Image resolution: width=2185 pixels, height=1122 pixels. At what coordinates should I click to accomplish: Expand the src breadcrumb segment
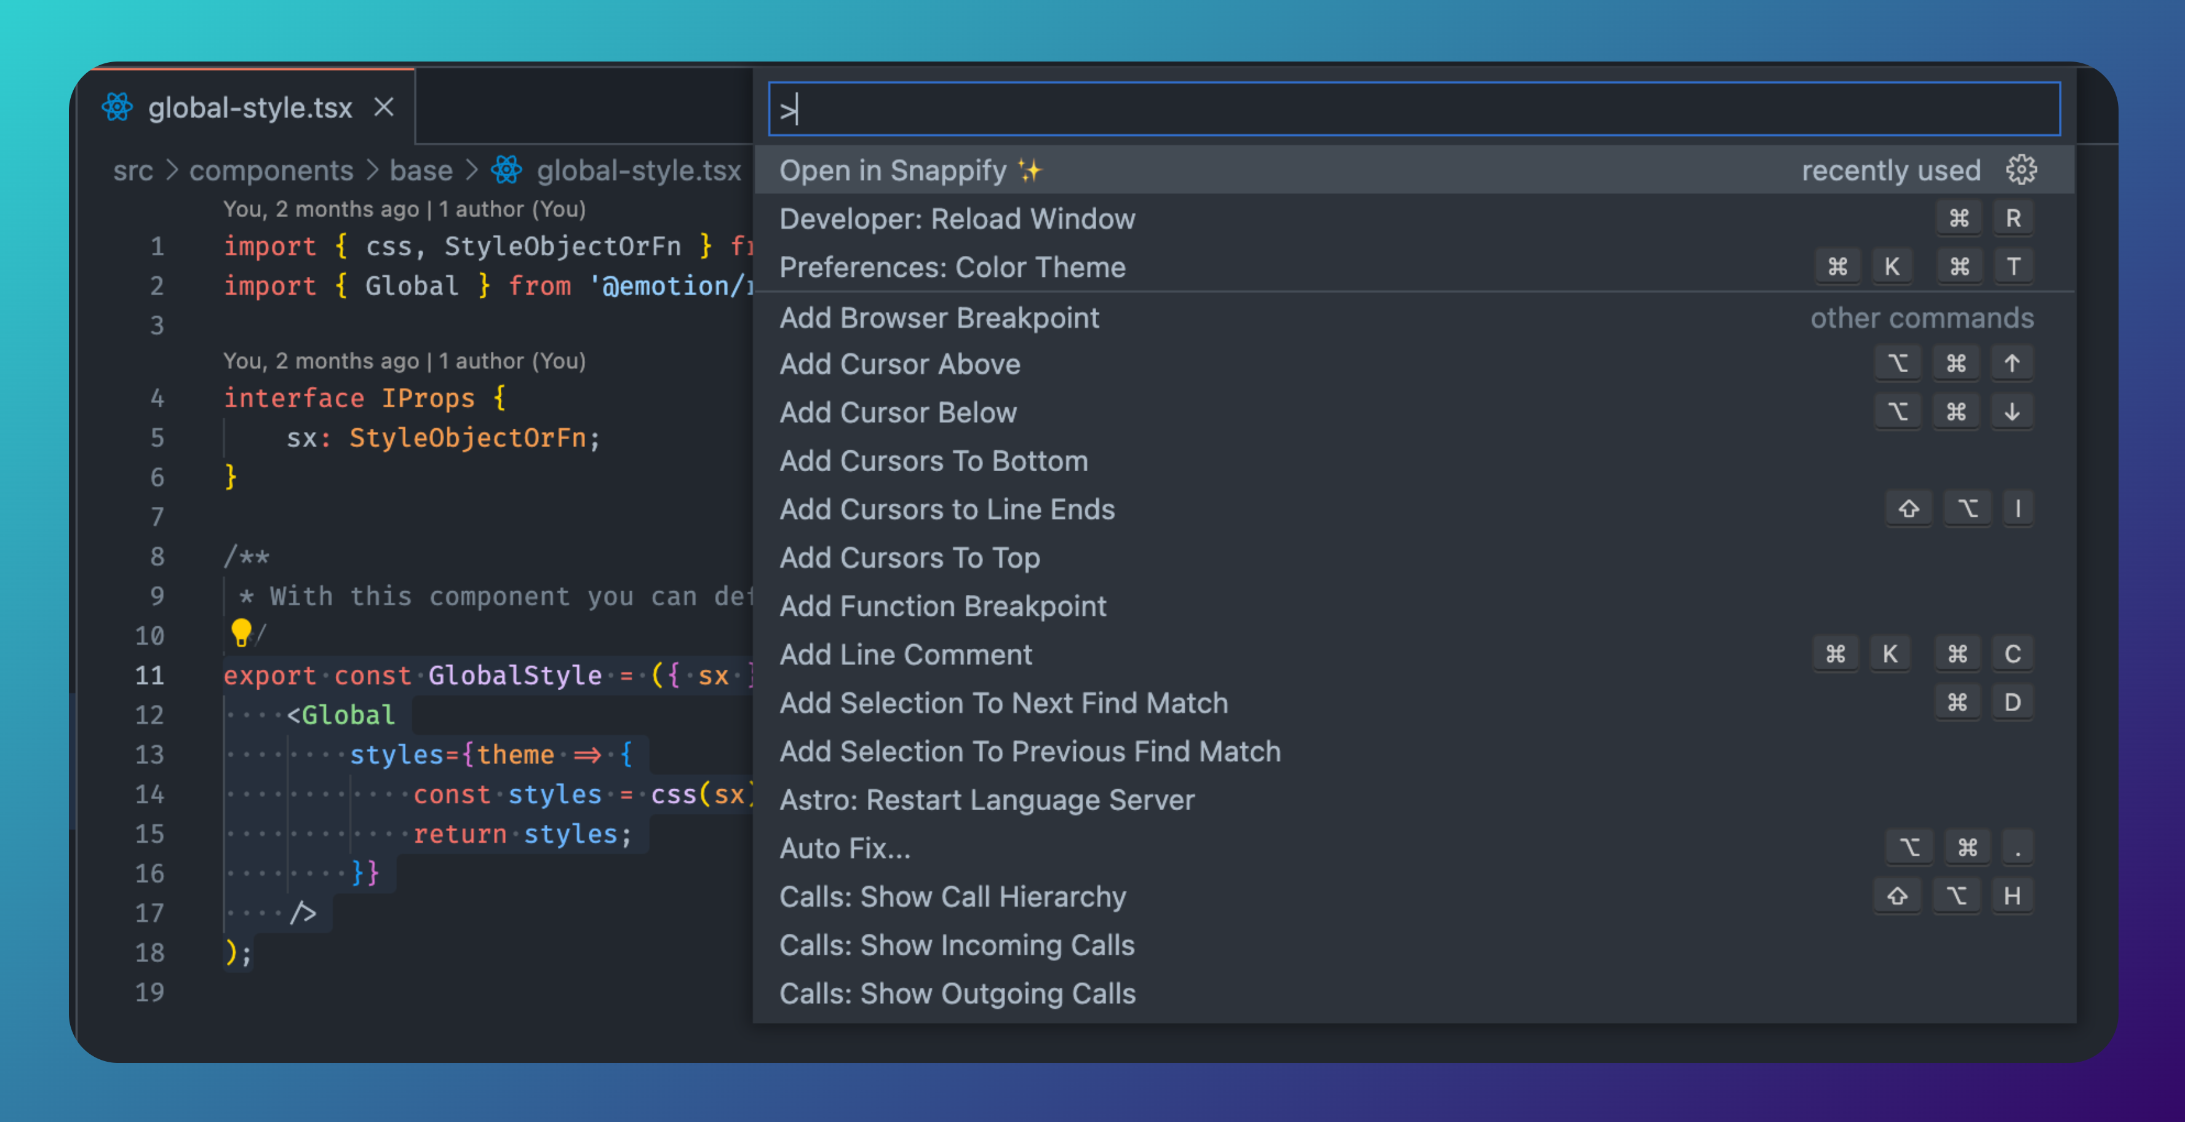click(133, 170)
